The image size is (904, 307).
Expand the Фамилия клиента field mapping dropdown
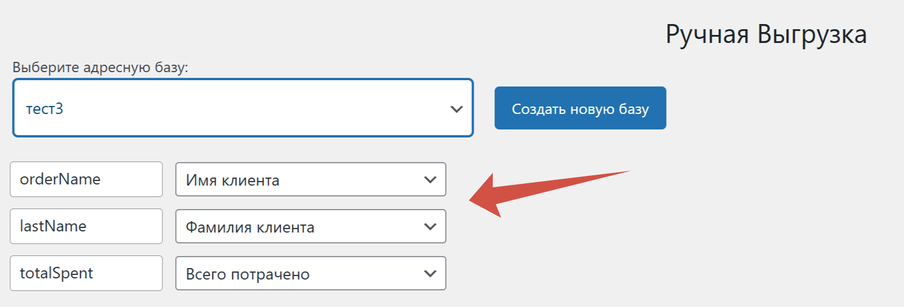coord(310,227)
